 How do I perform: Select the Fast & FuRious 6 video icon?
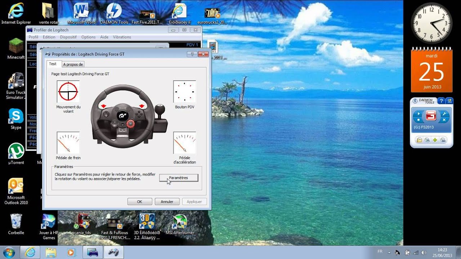114,229
